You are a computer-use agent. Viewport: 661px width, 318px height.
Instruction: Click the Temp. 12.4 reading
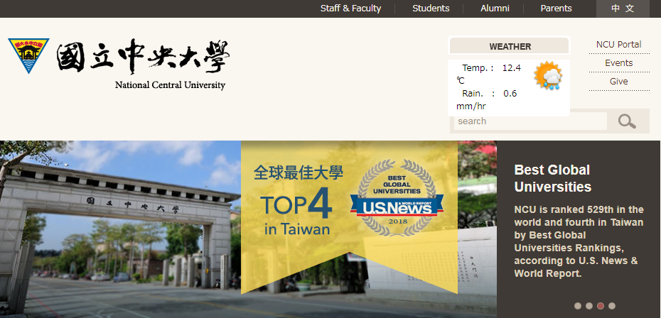click(489, 74)
